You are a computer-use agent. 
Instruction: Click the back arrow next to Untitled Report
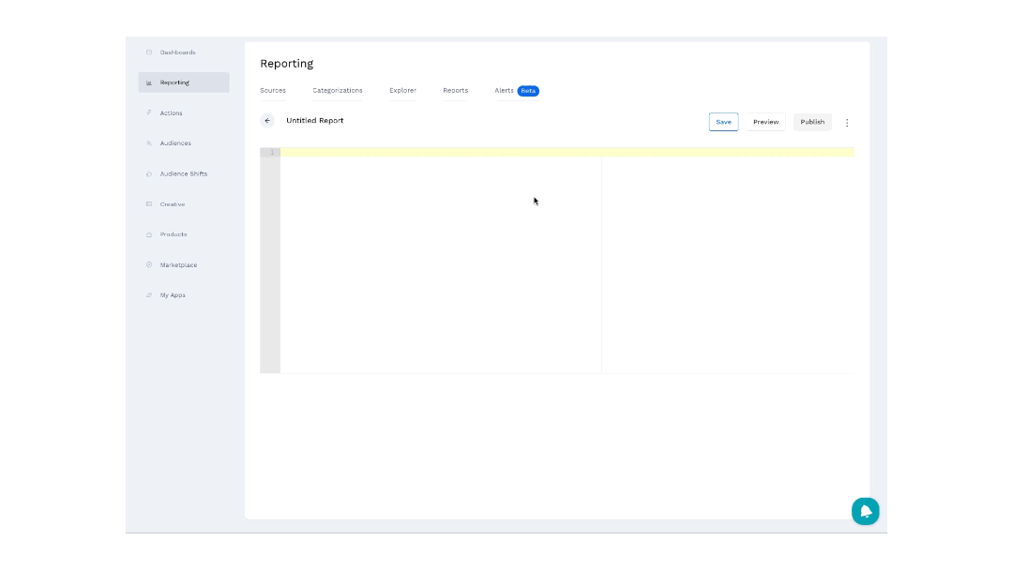(267, 121)
